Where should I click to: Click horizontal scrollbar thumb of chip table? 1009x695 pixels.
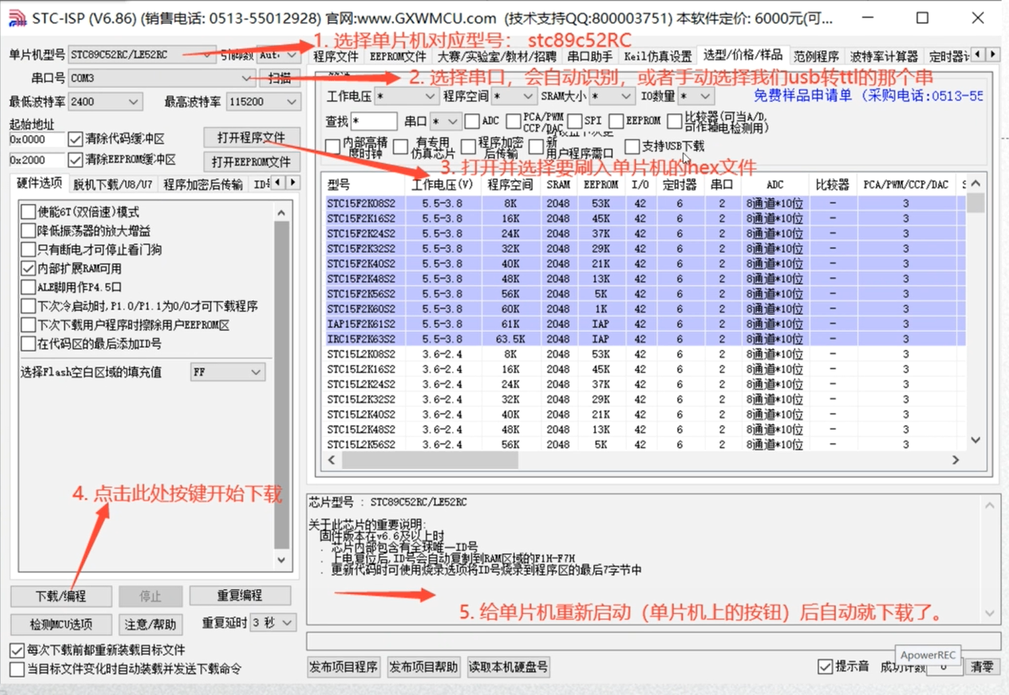(x=429, y=460)
